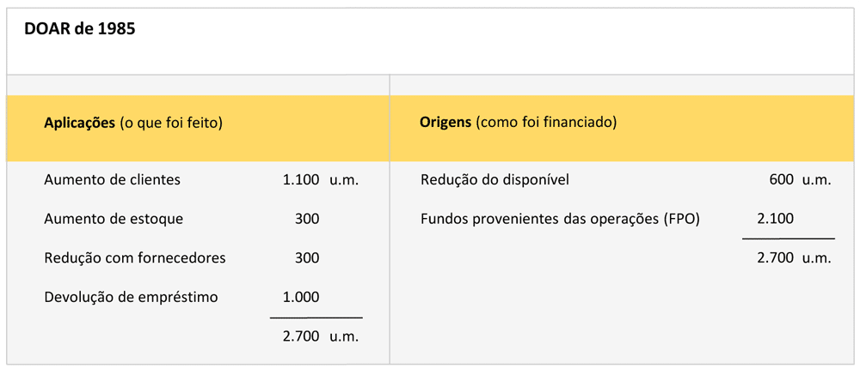
Task: Click the "Aumento de clientes" row label
Action: (112, 180)
